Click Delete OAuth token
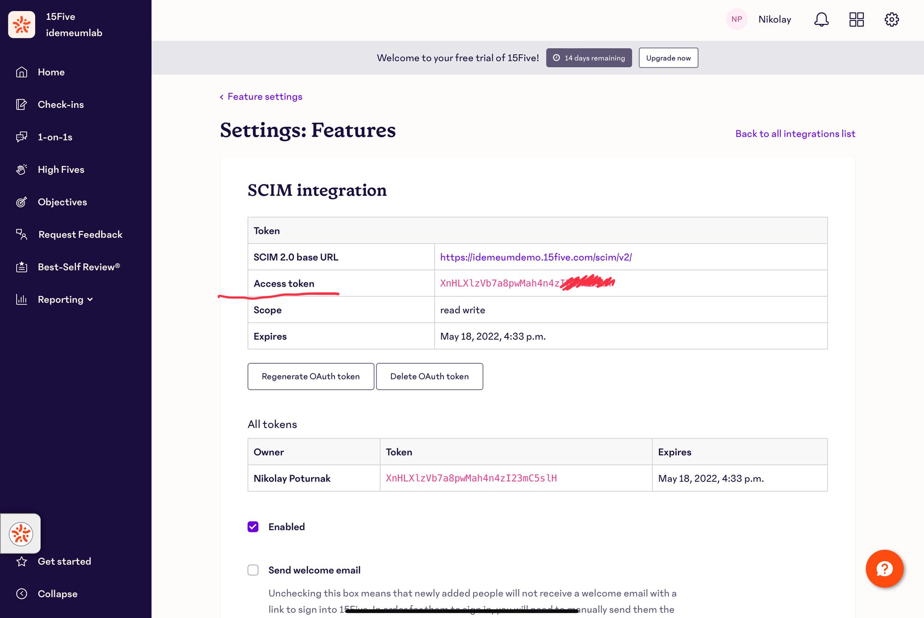This screenshot has height=618, width=924. (x=430, y=377)
